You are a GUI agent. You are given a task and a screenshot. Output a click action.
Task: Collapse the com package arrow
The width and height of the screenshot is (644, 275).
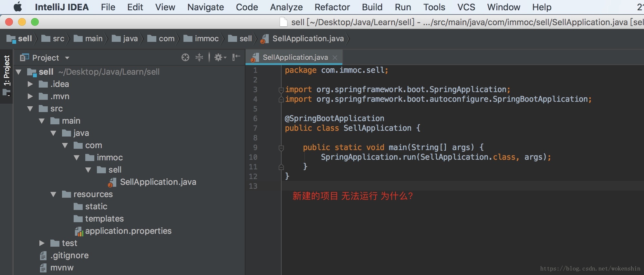[x=65, y=145]
